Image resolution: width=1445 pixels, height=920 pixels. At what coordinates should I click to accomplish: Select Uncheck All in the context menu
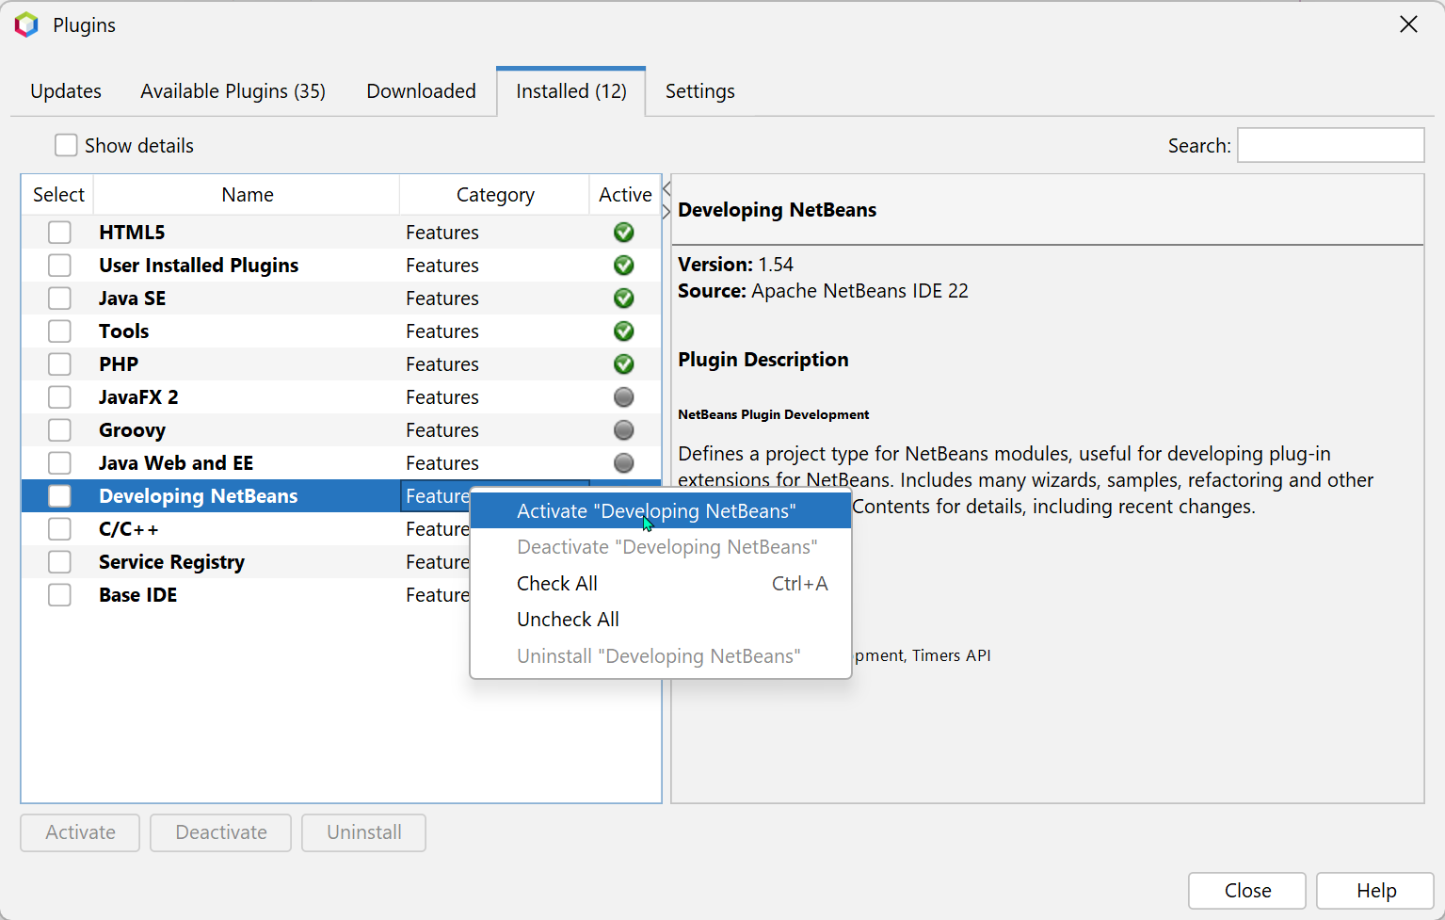click(x=661, y=620)
